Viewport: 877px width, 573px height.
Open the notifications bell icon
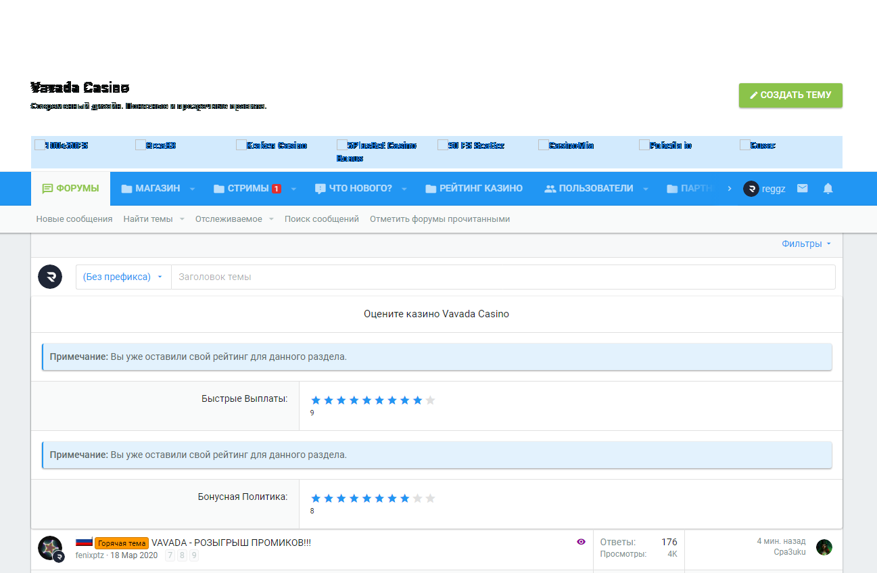(x=828, y=189)
